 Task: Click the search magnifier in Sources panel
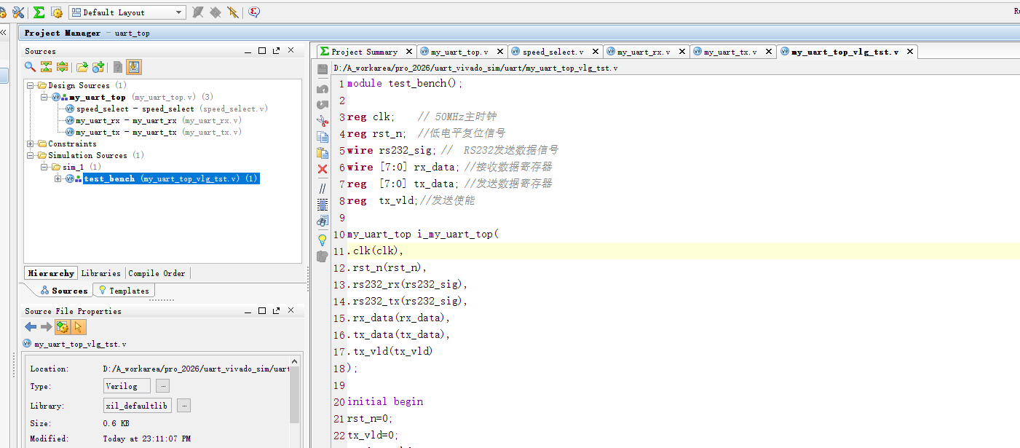30,67
